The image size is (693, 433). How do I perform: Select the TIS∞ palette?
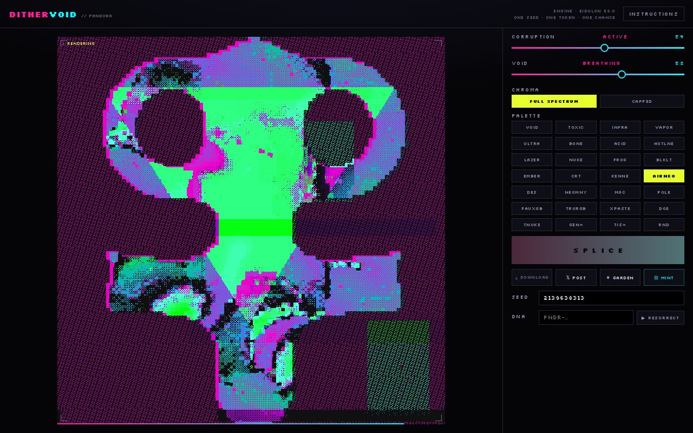(620, 225)
